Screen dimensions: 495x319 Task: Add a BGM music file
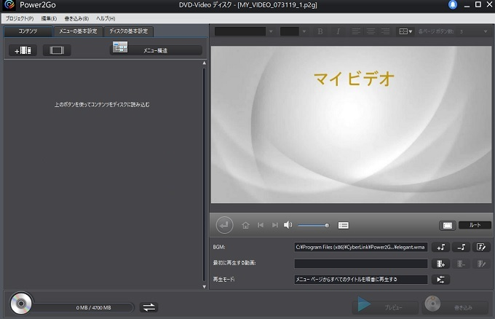440,247
